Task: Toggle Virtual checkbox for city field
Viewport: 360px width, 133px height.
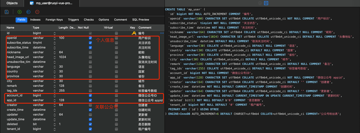Action: click(116, 81)
